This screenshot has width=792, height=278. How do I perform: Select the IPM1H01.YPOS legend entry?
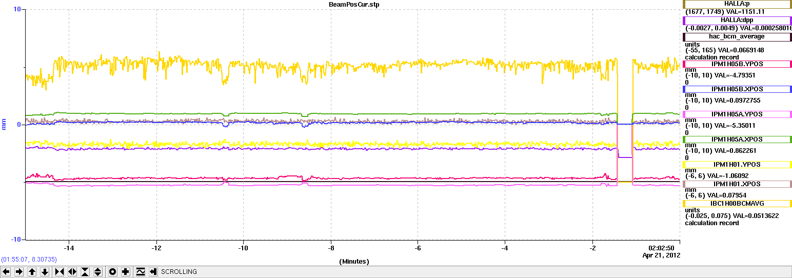(x=737, y=165)
